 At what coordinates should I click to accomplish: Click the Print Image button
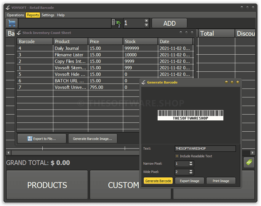click(x=221, y=181)
